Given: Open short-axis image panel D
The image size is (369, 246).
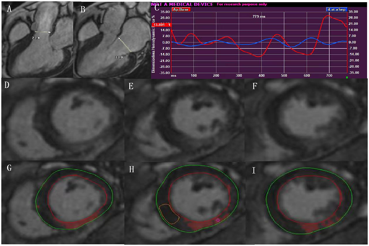Looking at the screenshot, I should 63,120.
